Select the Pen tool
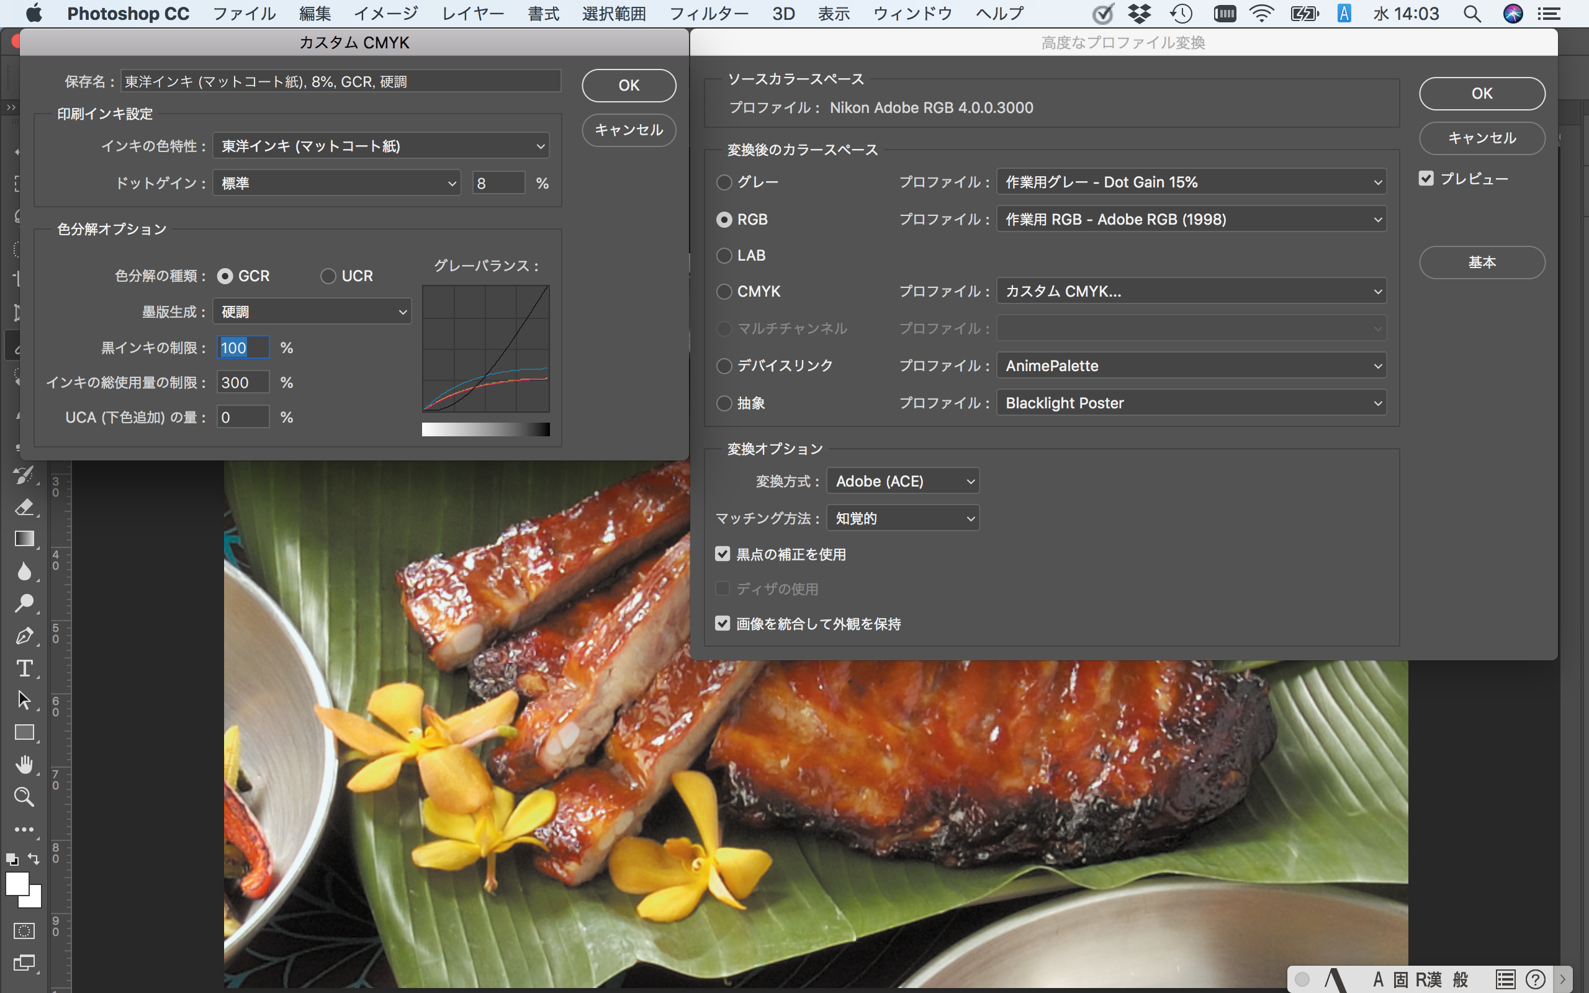The height and width of the screenshot is (993, 1589). click(x=24, y=636)
